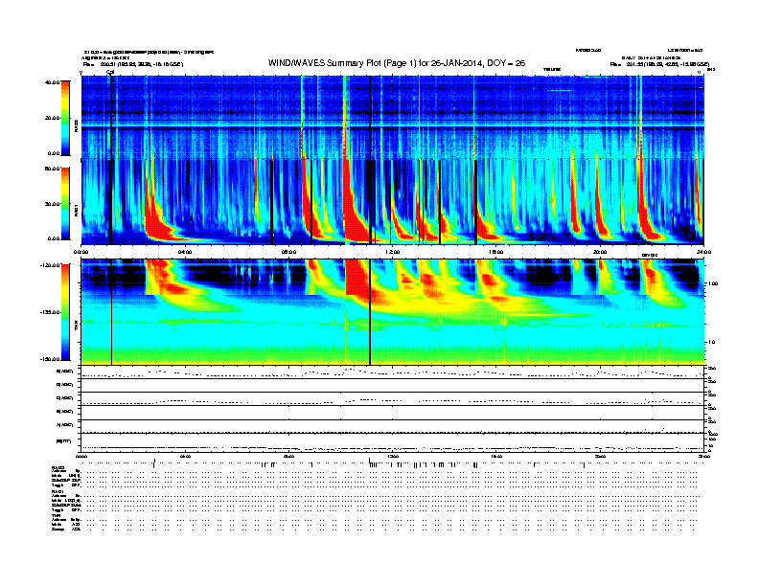Screen dimensions: 759x586
Task: Click the 12:00 time label below RAD1 spectrogram
Action: pyautogui.click(x=393, y=252)
